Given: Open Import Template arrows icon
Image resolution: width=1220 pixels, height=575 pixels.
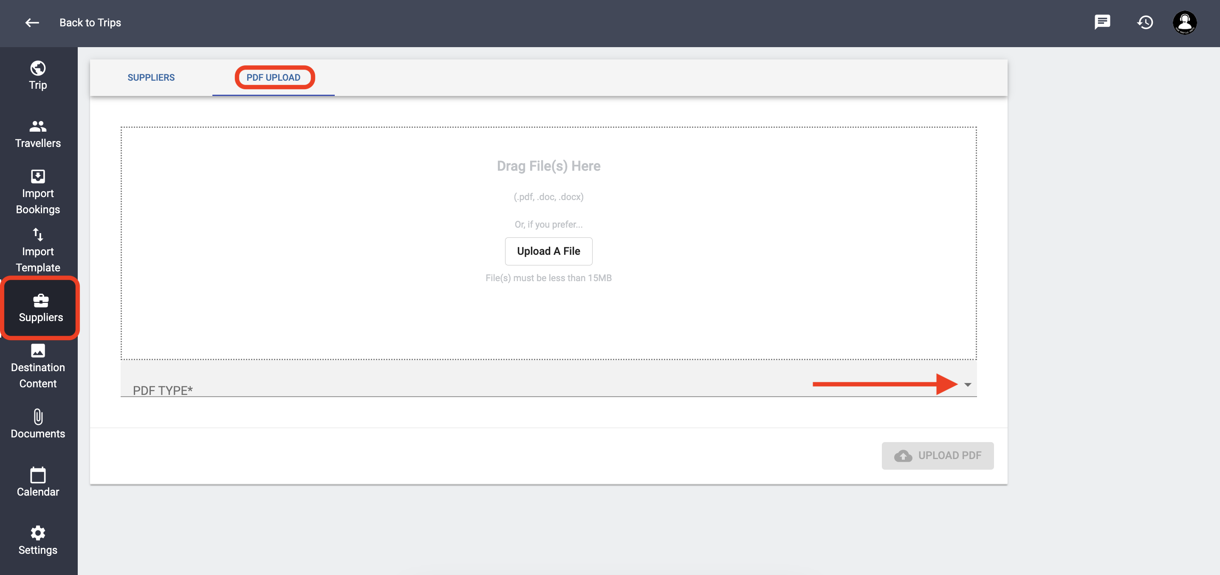Looking at the screenshot, I should pyautogui.click(x=38, y=234).
